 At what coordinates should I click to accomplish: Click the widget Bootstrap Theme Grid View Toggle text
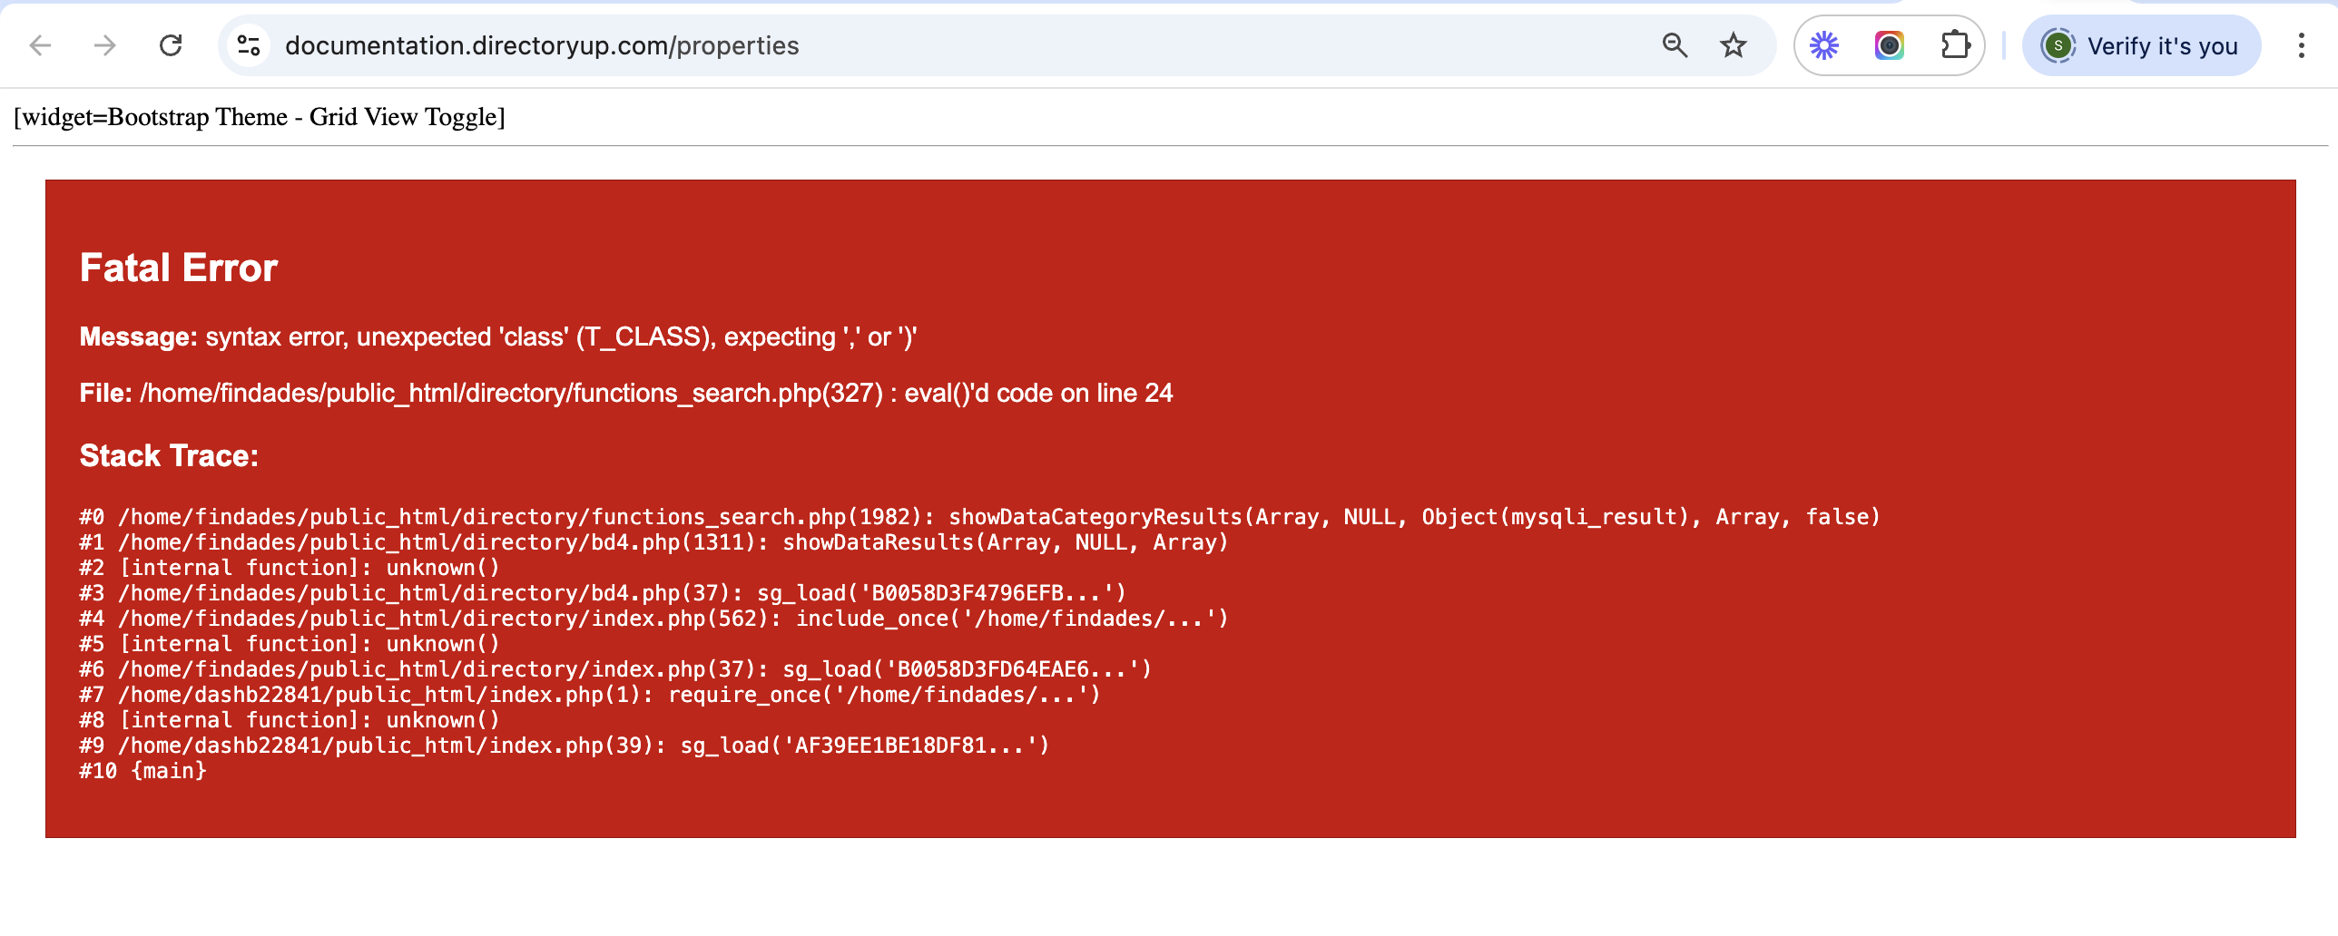coord(260,117)
